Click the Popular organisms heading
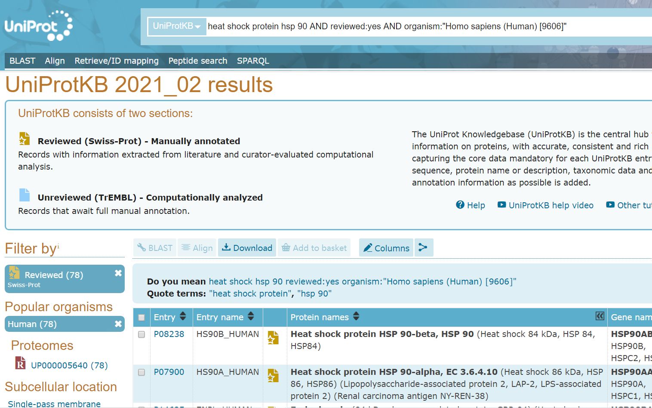This screenshot has height=408, width=652. click(x=58, y=307)
